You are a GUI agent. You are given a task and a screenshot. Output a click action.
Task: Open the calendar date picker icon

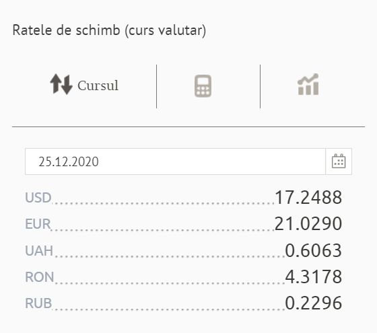tap(339, 161)
